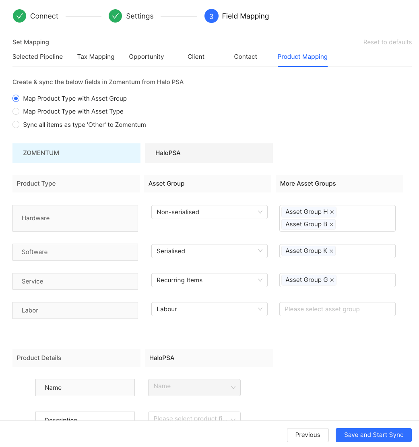Viewport: 419px width, 447px height.
Task: Open the Labour asset group dropdown
Action: [209, 309]
